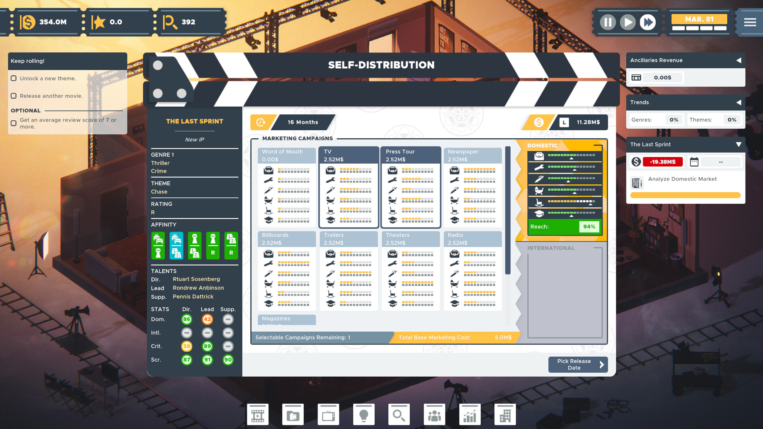Select the Radio marketing campaign icon

(x=471, y=238)
